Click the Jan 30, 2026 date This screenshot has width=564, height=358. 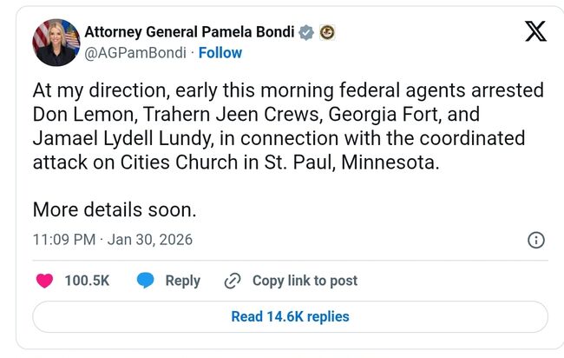tap(149, 239)
